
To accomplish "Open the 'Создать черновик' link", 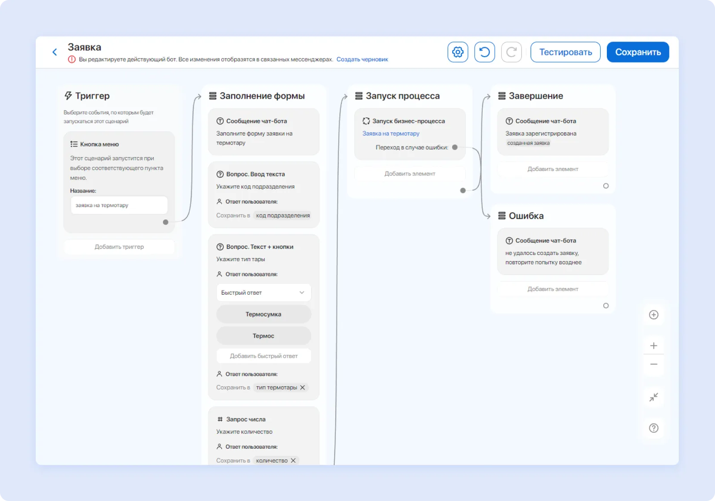I will tap(362, 59).
